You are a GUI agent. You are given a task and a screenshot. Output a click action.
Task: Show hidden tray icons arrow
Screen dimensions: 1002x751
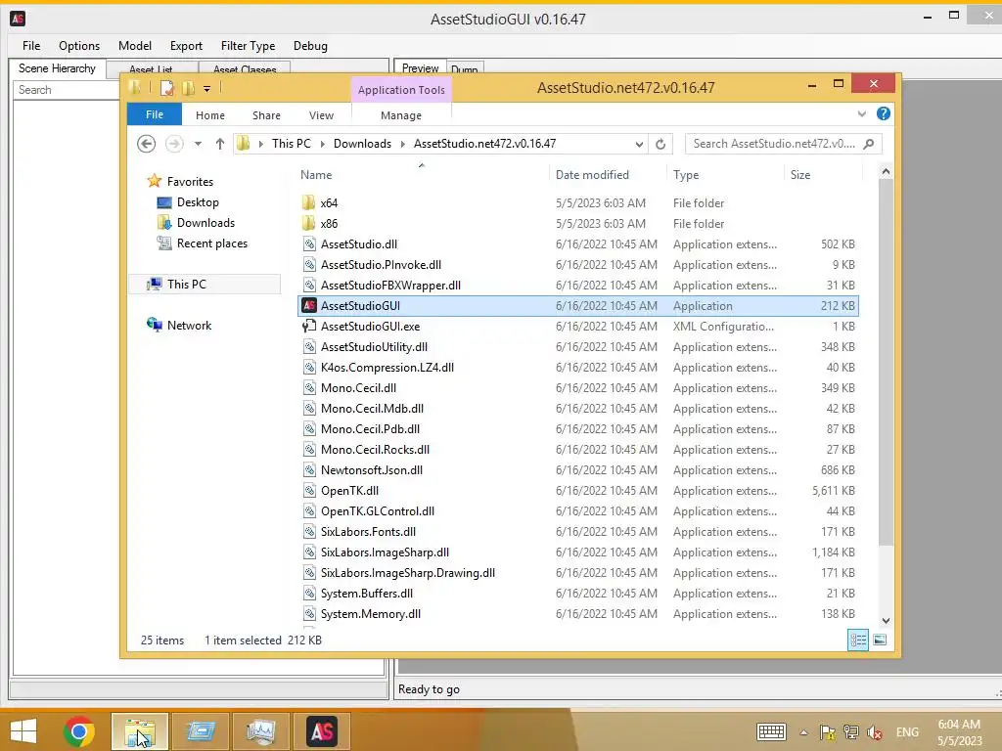(804, 732)
